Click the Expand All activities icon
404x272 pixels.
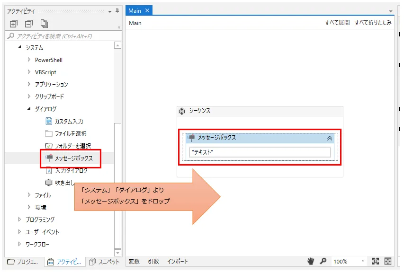click(x=13, y=24)
